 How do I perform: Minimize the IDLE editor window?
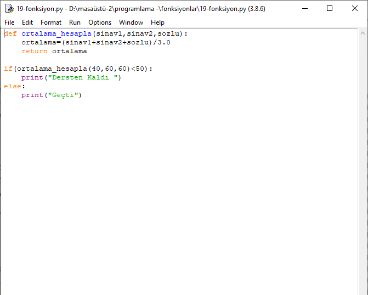304,9
